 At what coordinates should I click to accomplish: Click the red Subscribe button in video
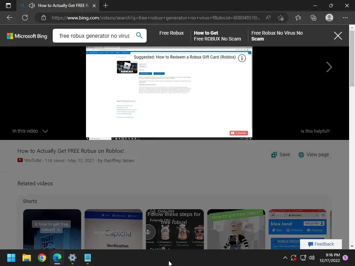coord(239,133)
